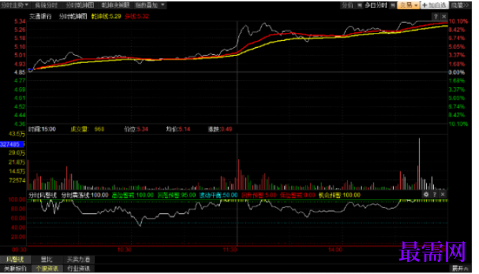Click the 14:00 time axis marker
Viewport: 479px width, 274px height.
tap(335, 250)
